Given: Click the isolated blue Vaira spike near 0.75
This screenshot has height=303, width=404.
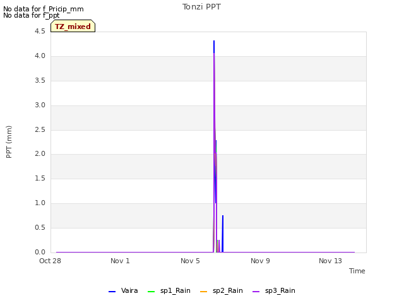Looking at the screenshot, I should point(223,234).
